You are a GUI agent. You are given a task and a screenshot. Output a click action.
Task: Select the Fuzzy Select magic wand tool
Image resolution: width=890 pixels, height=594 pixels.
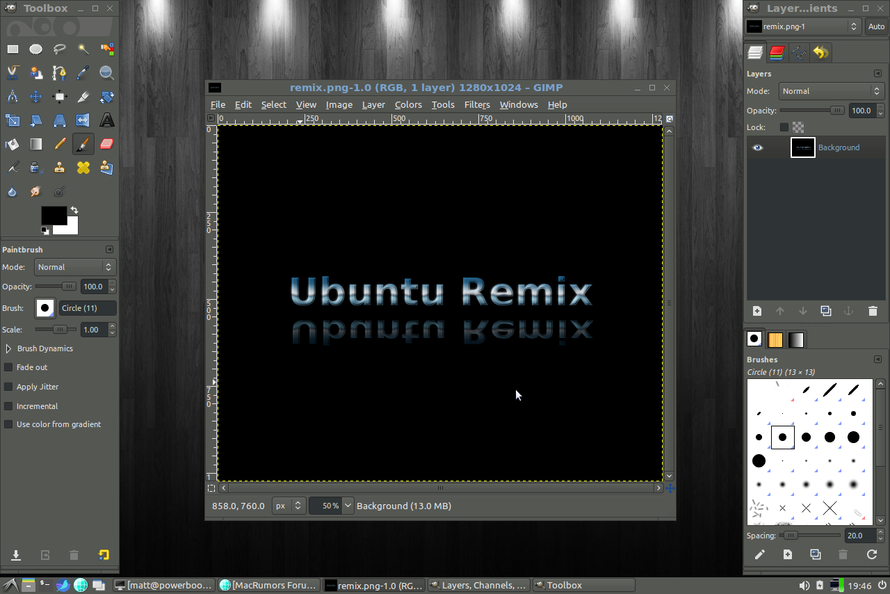(x=83, y=49)
